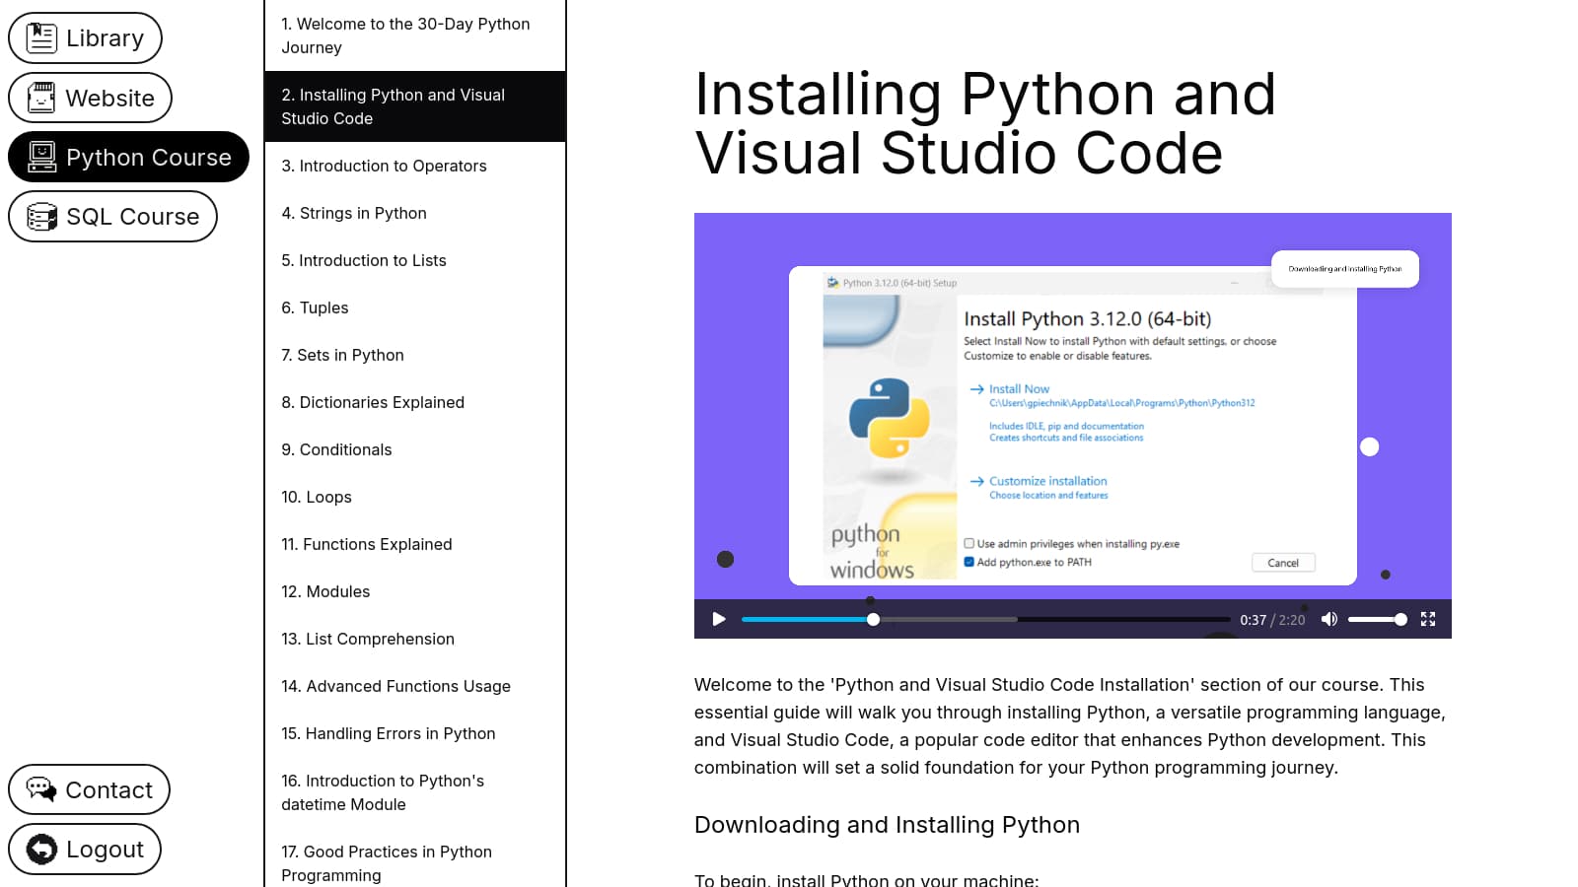Open lesson 11 Functions Explained

415,544
